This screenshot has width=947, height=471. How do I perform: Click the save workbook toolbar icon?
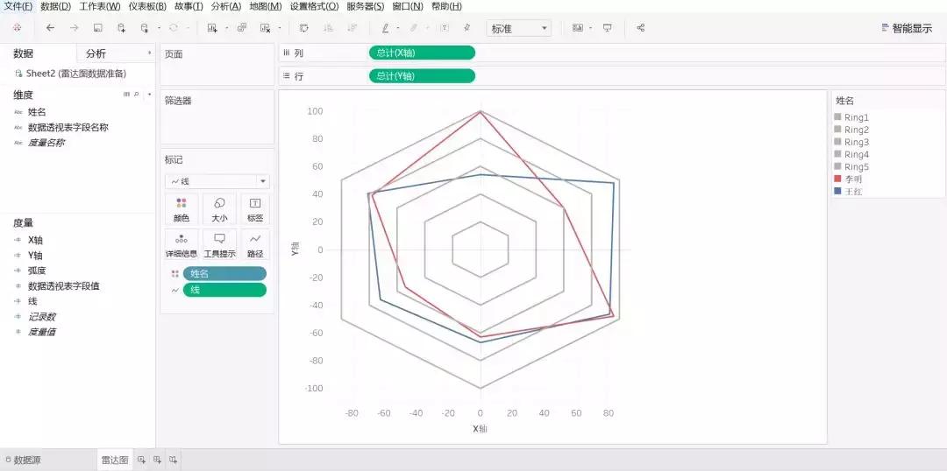pyautogui.click(x=98, y=28)
